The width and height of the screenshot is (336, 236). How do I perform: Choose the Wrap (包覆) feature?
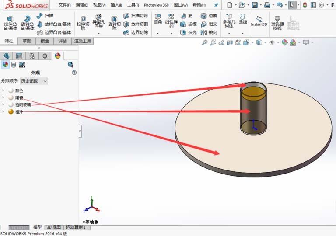[209, 16]
